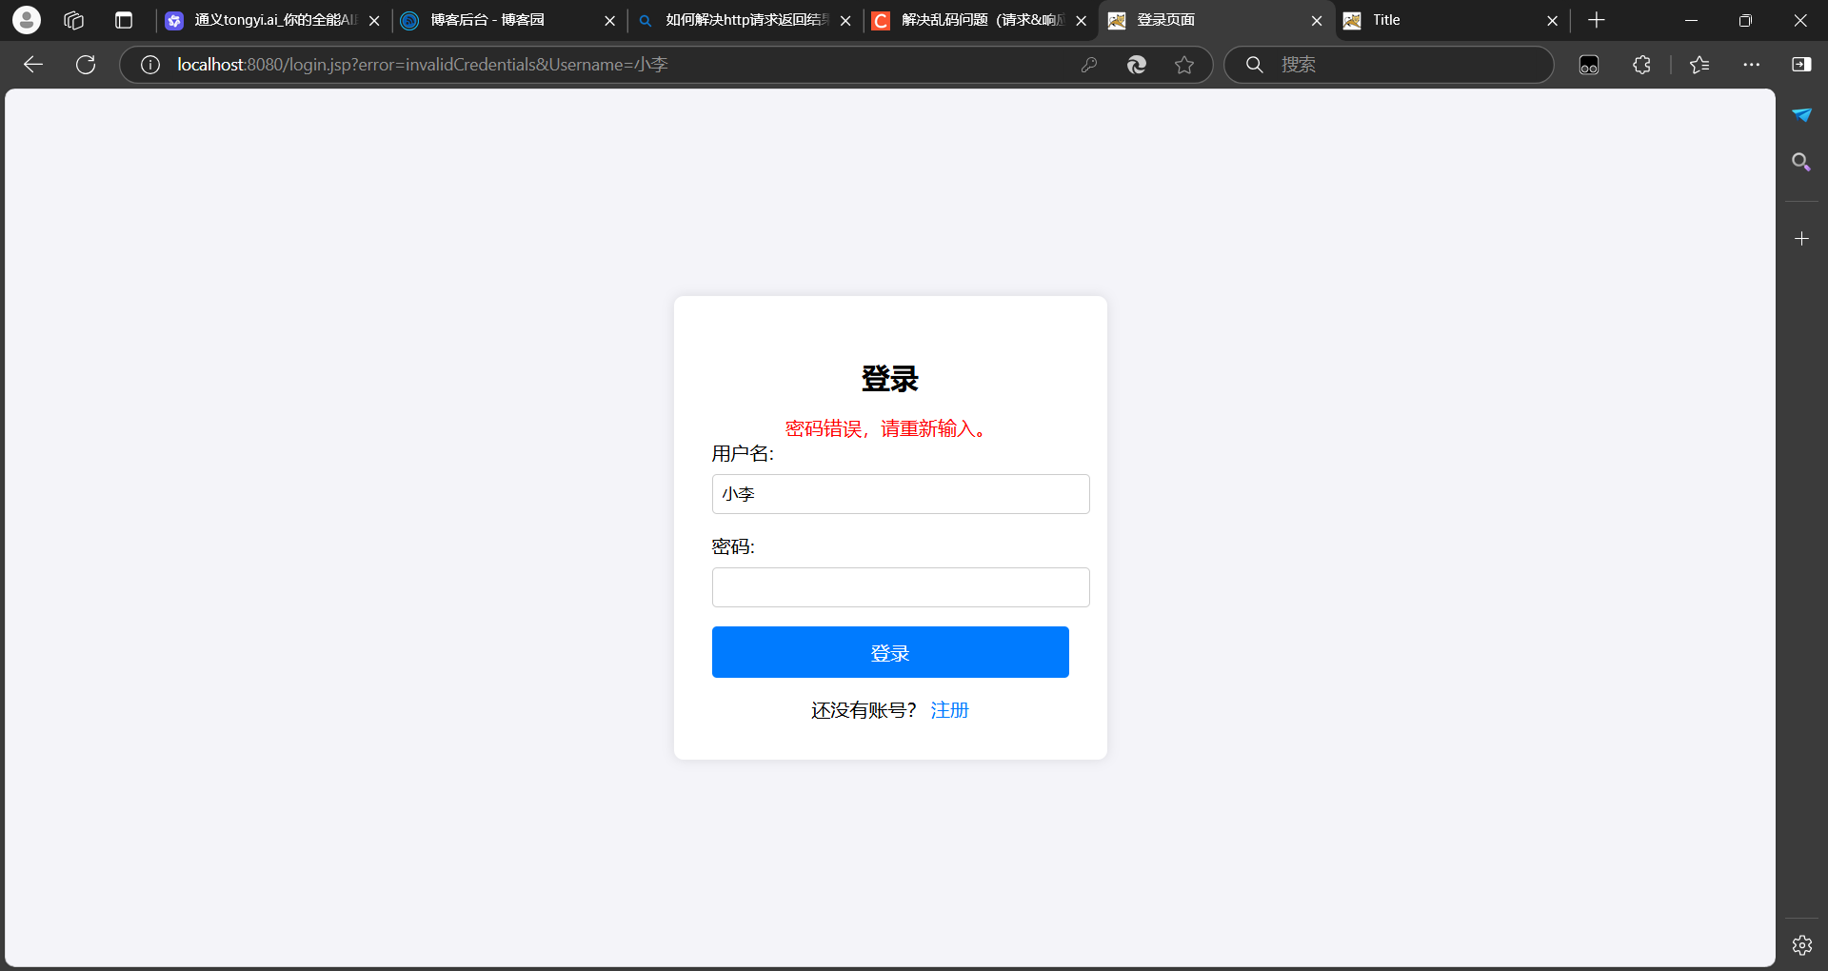The image size is (1828, 971).
Task: Open a new tab with plus button
Action: [x=1597, y=20]
